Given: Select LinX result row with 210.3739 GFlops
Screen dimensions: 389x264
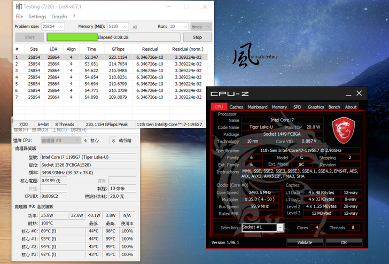Looking at the screenshot, I should coord(111,90).
